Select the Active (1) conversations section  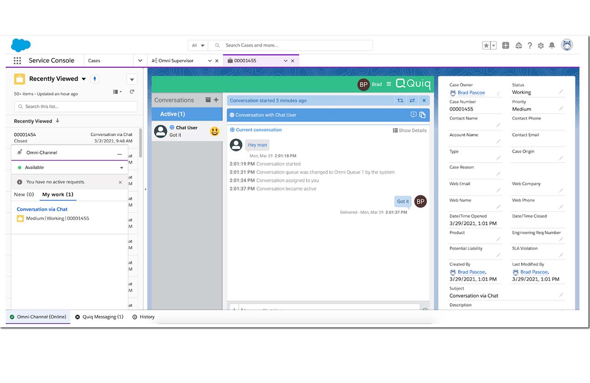click(x=187, y=114)
